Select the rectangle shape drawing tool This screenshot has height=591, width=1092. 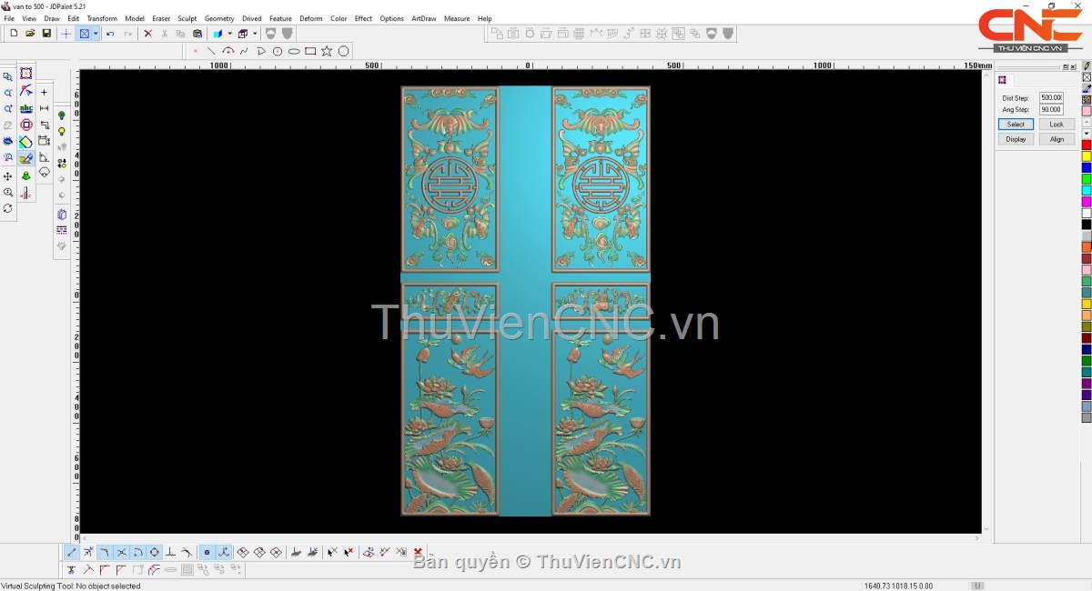pos(310,51)
